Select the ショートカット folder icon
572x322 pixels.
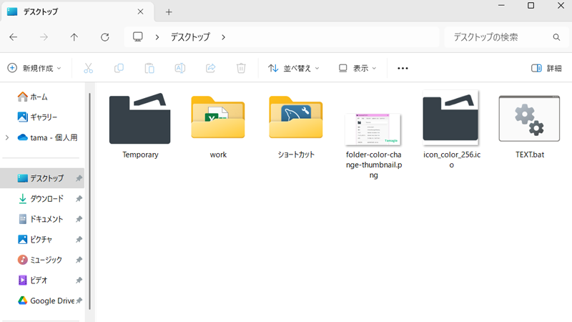(x=296, y=117)
